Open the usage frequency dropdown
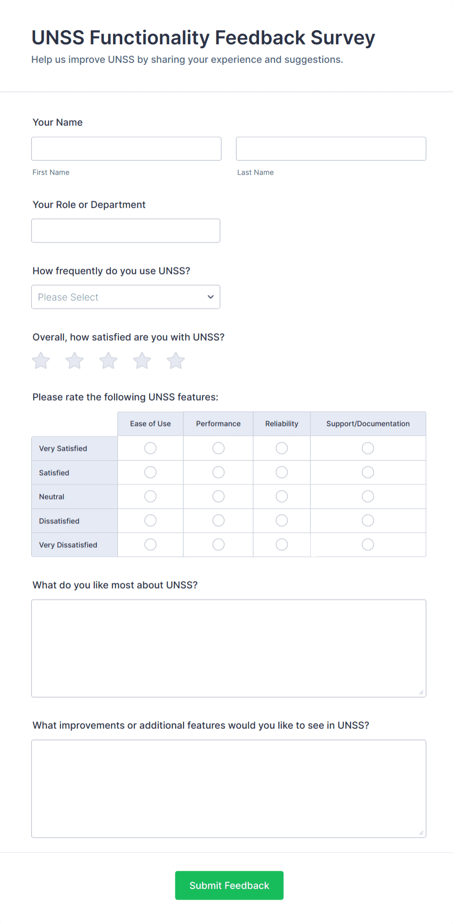 pyautogui.click(x=125, y=297)
